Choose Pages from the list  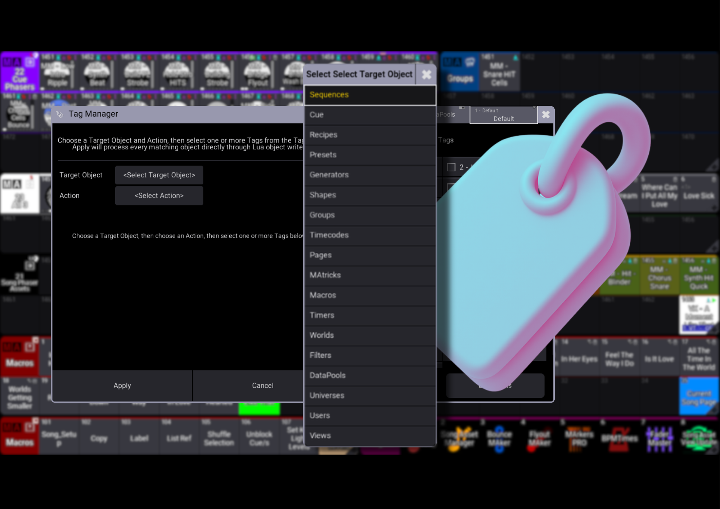click(x=370, y=255)
